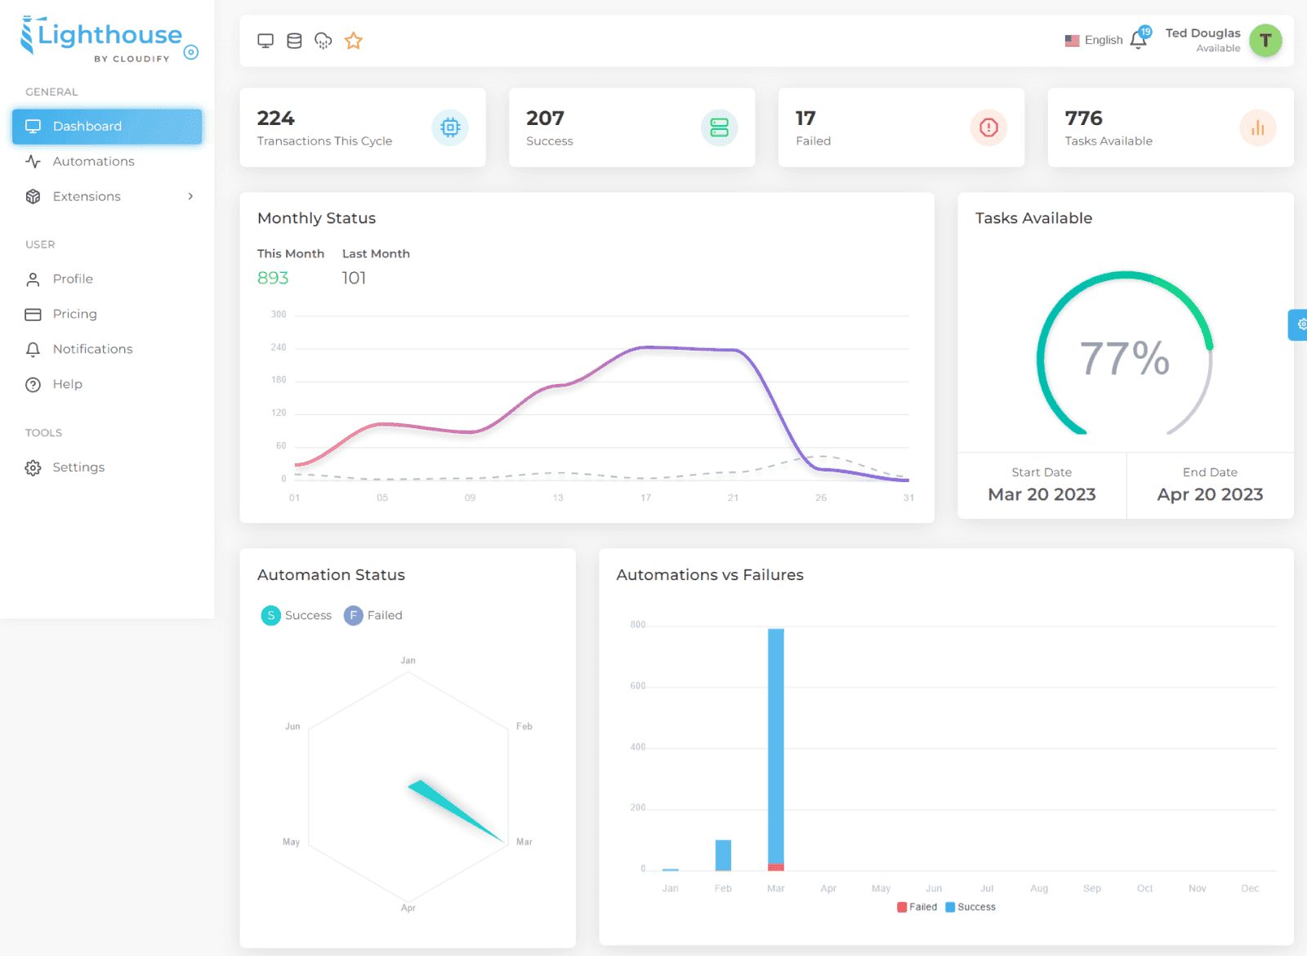Open the notifications bell with badge 19
The width and height of the screenshot is (1307, 956).
coord(1139,40)
